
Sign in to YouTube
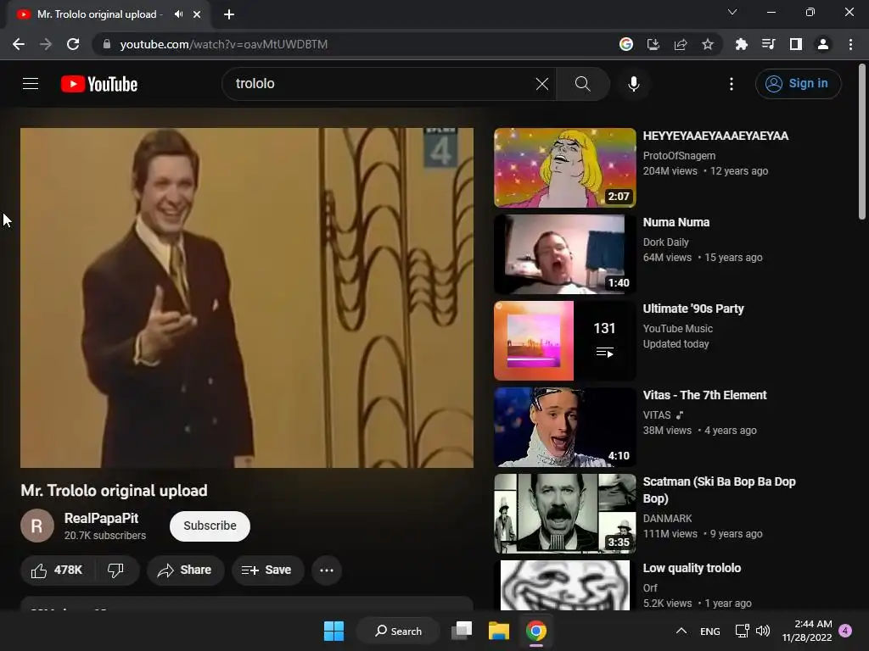tap(798, 84)
